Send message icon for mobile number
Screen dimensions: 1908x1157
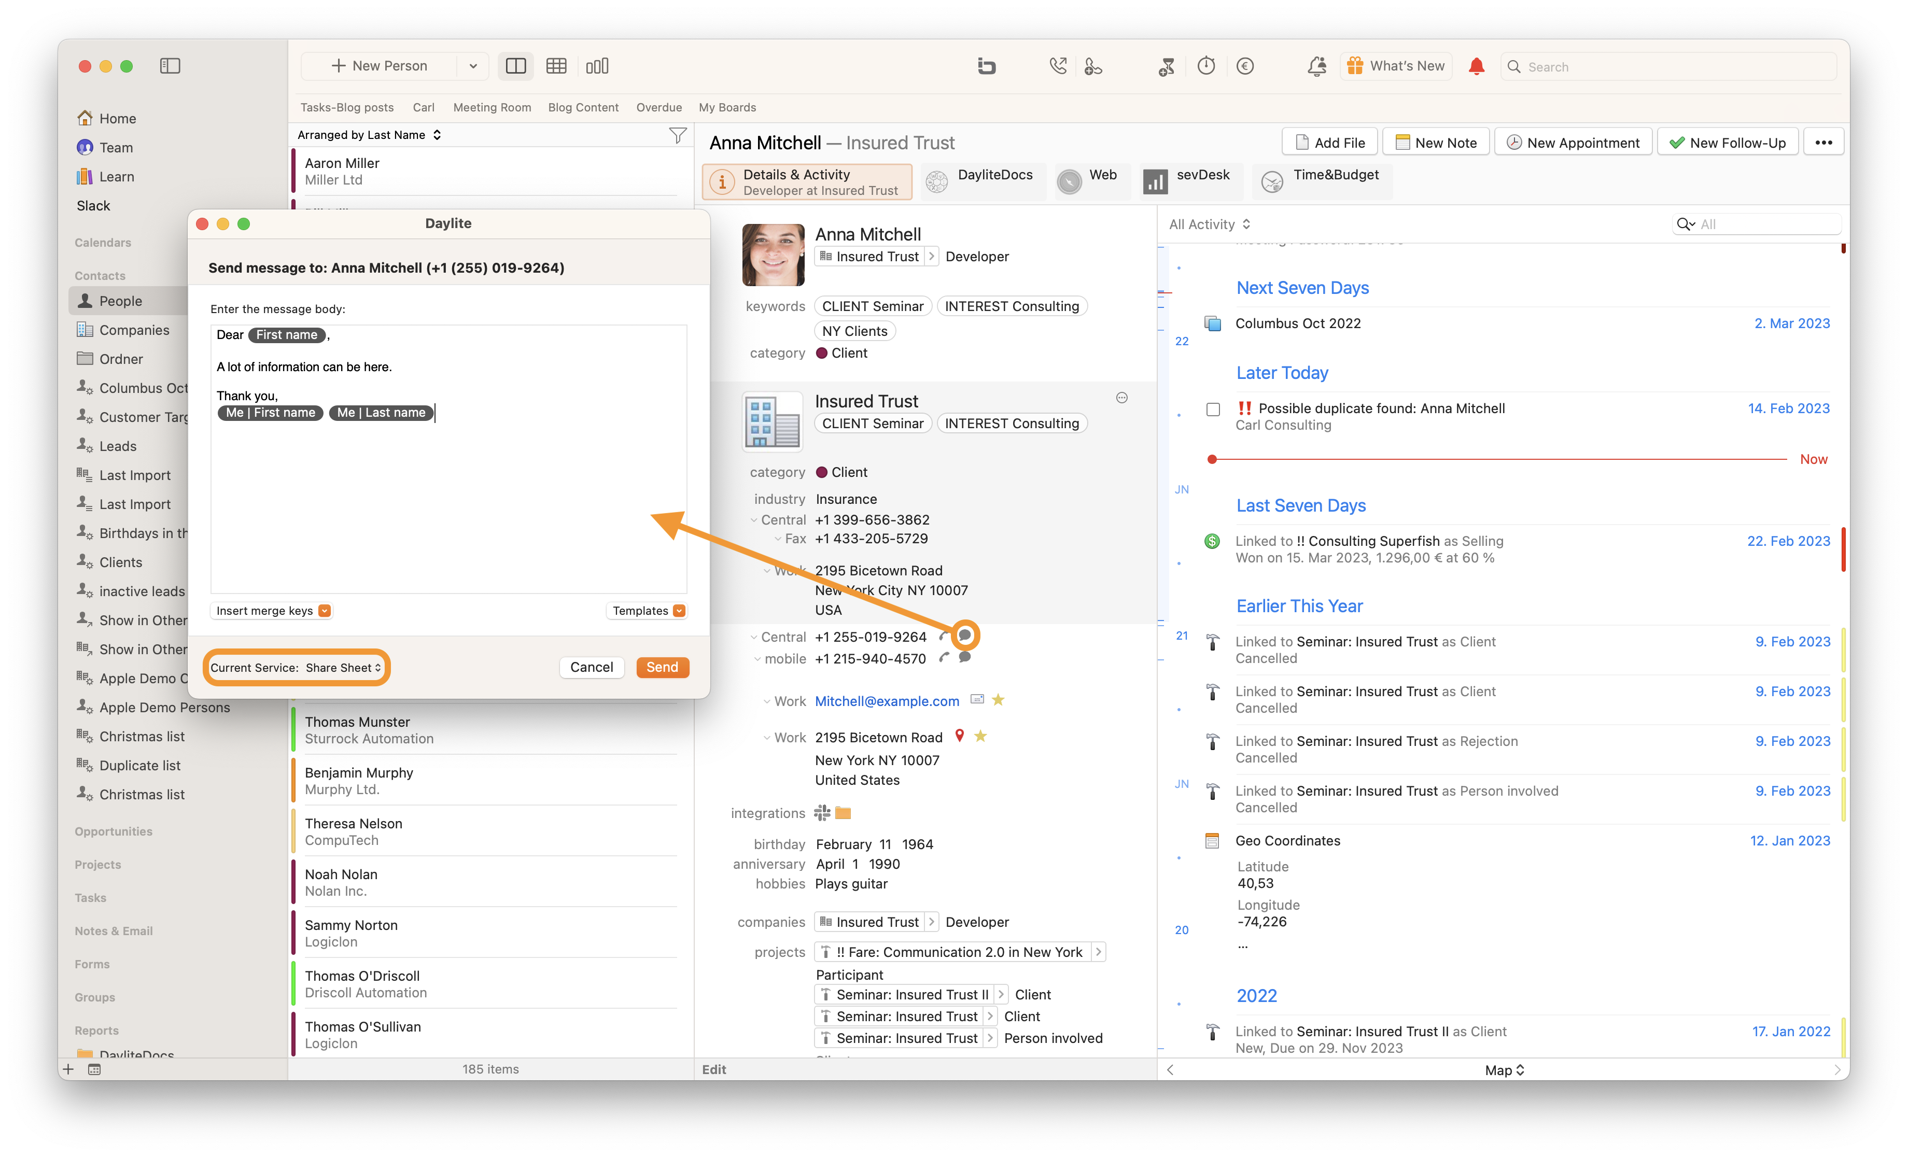[965, 657]
